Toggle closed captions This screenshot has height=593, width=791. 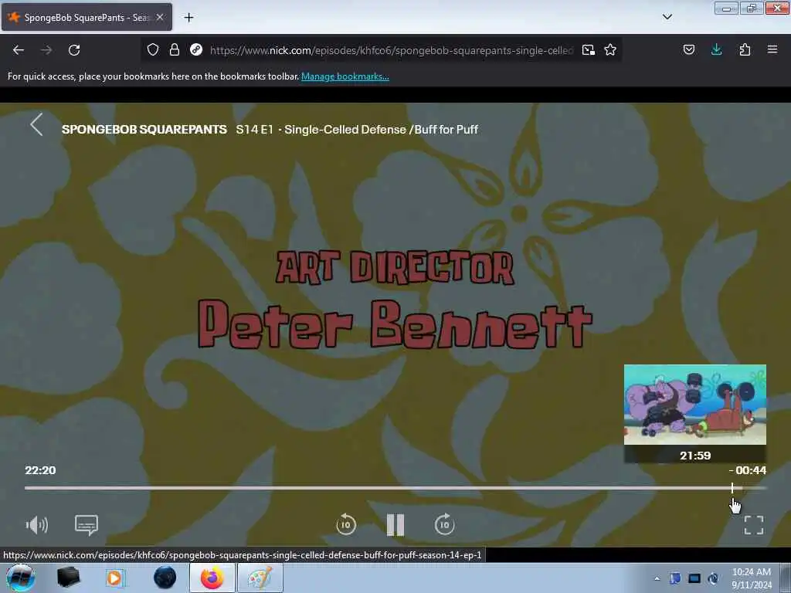[87, 525]
